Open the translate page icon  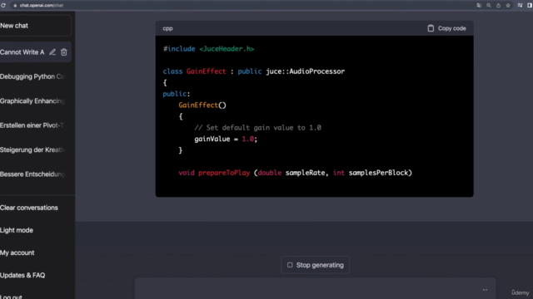pyautogui.click(x=479, y=6)
